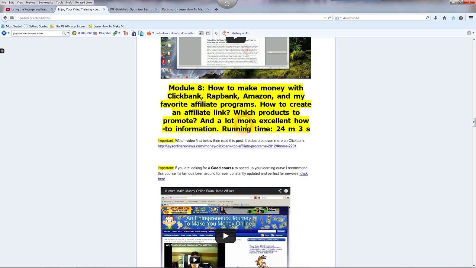Expand the Alexa logo dropdown arrow
Viewport: 476px width, 268px height.
tap(8, 33)
